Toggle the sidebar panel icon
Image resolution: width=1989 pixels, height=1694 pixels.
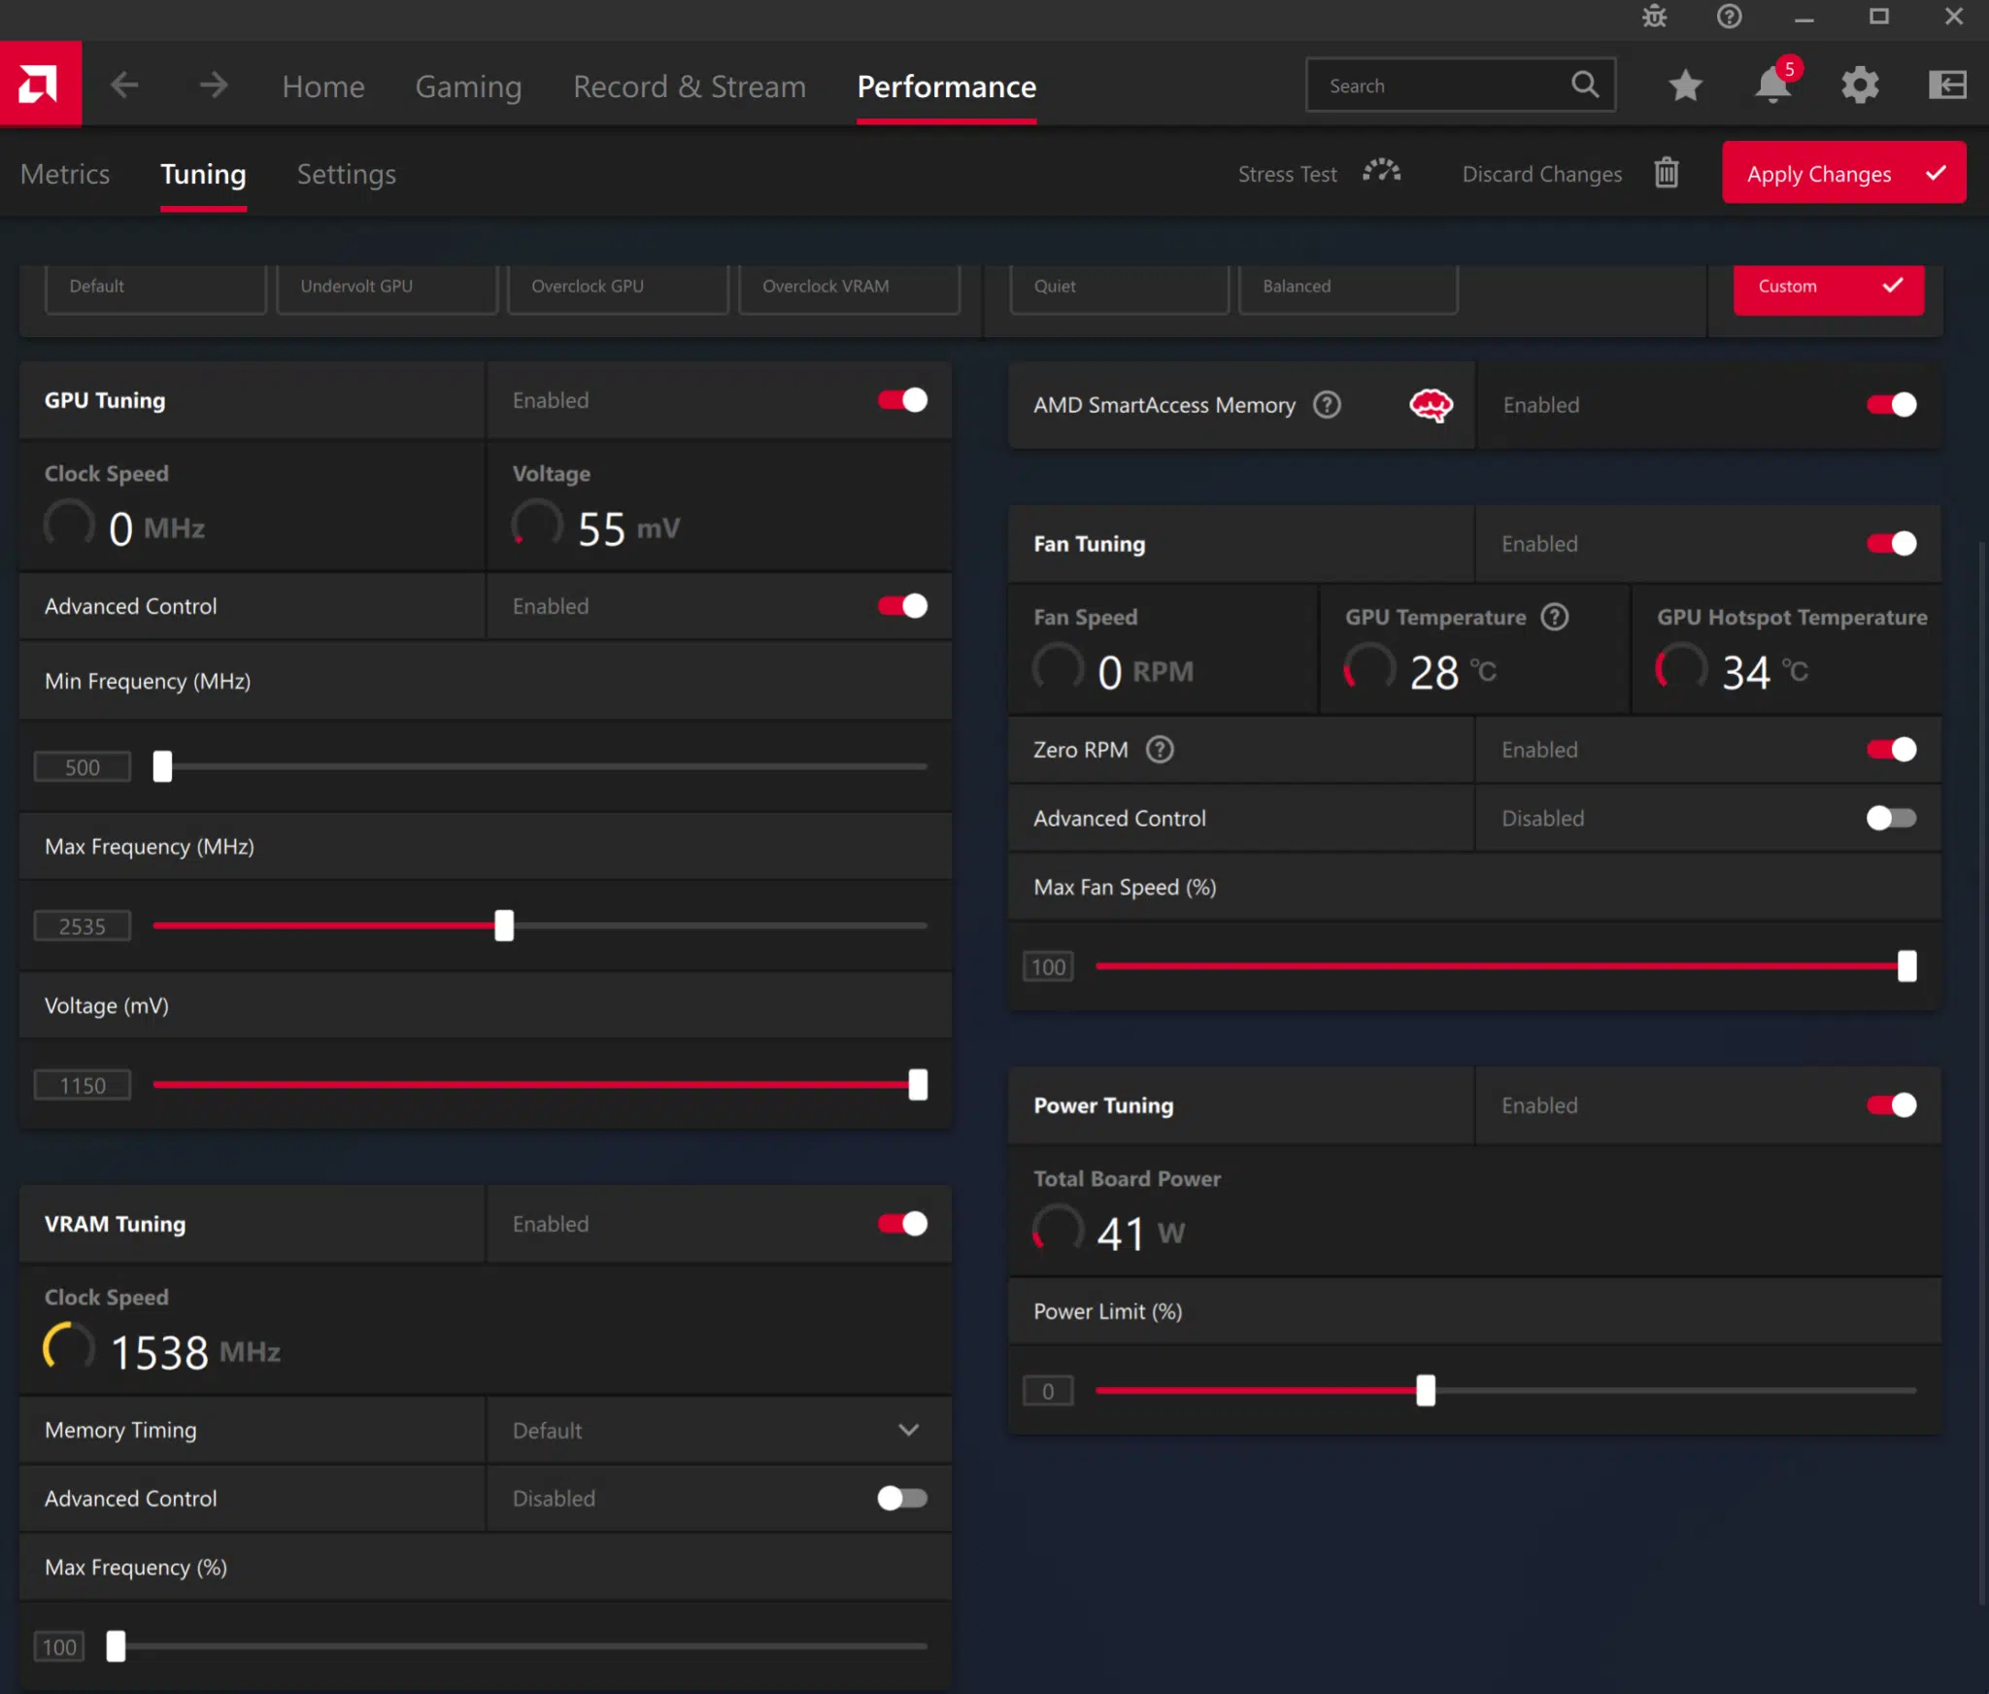coord(1947,85)
